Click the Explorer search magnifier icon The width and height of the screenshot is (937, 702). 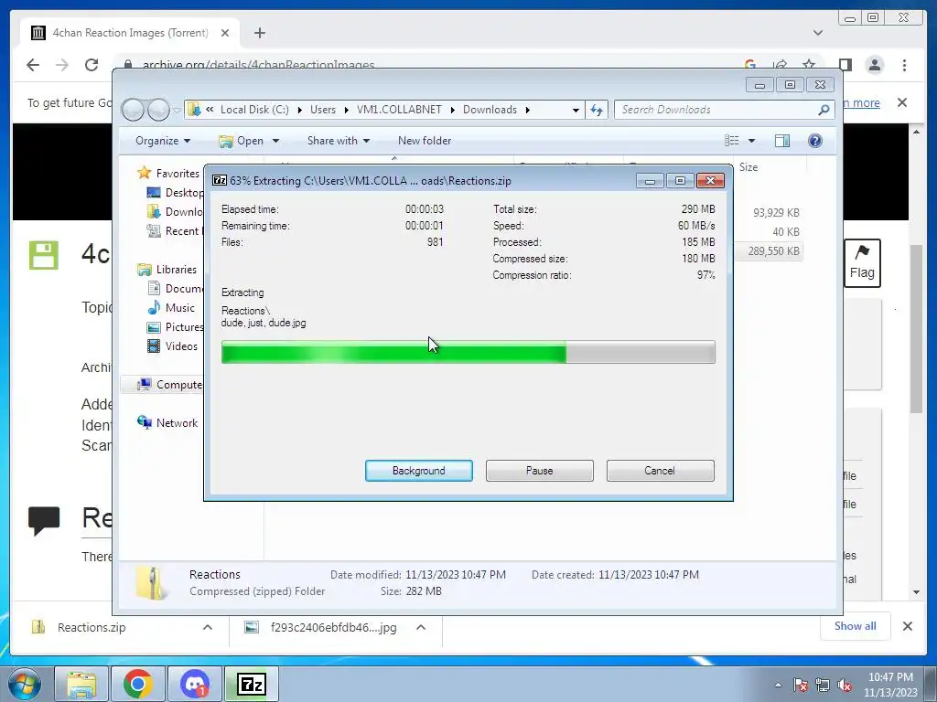[x=824, y=110]
